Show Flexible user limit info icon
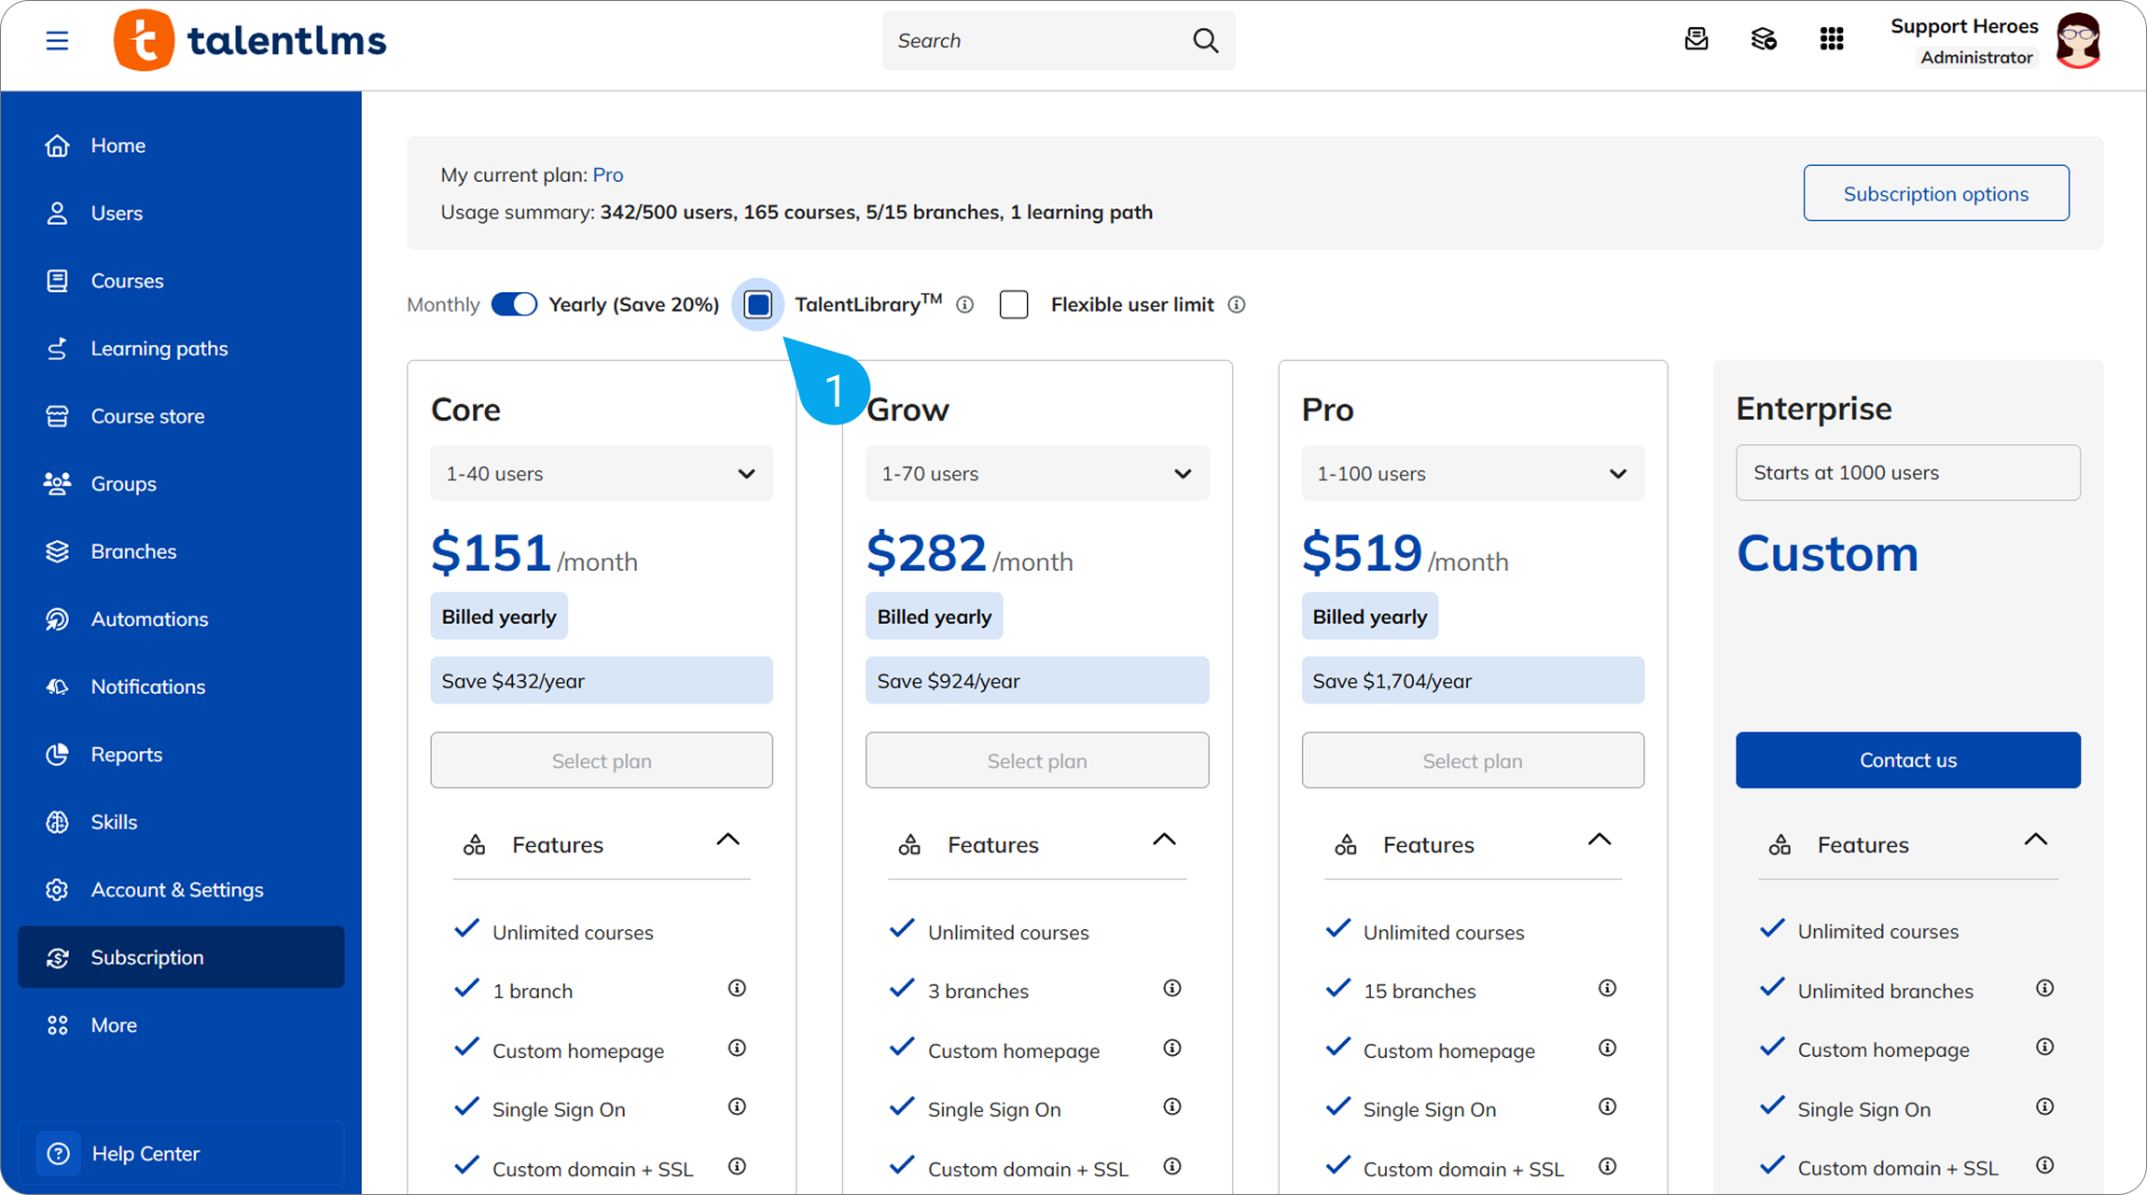This screenshot has height=1195, width=2147. tap(1237, 305)
